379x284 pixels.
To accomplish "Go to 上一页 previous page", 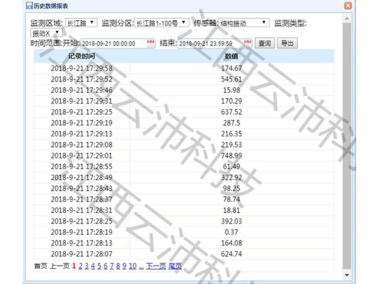I will [x=60, y=266].
